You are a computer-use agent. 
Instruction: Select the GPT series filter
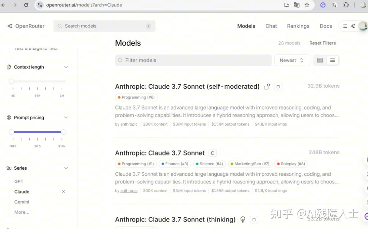(x=19, y=182)
